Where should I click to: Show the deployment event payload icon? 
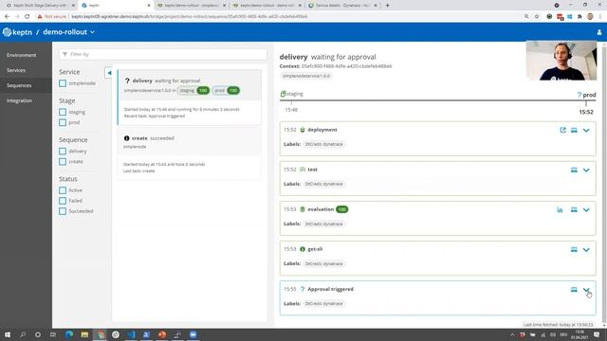574,130
